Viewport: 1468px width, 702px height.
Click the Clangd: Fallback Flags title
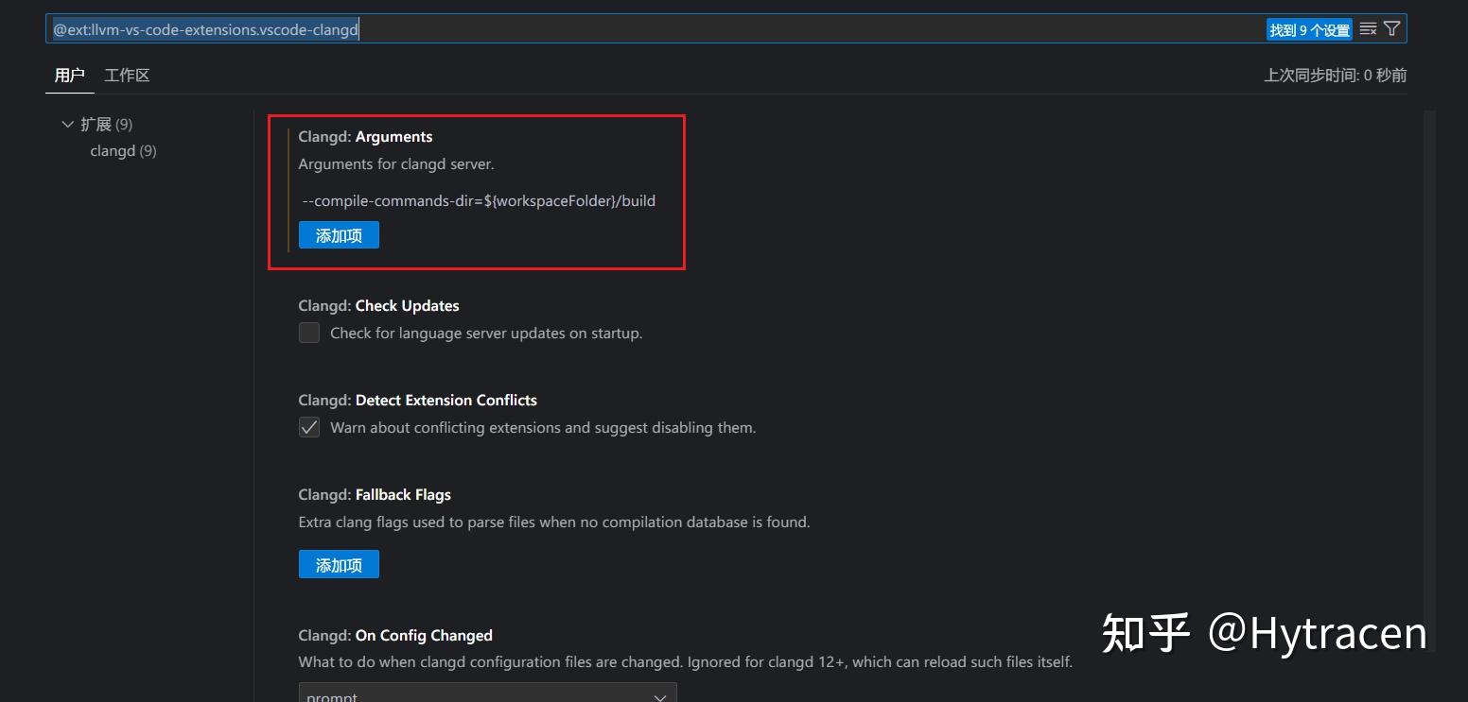375,495
